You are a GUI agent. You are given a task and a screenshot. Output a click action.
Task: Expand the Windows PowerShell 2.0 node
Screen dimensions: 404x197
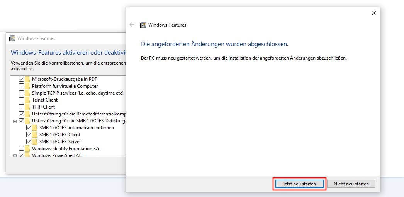pos(15,155)
